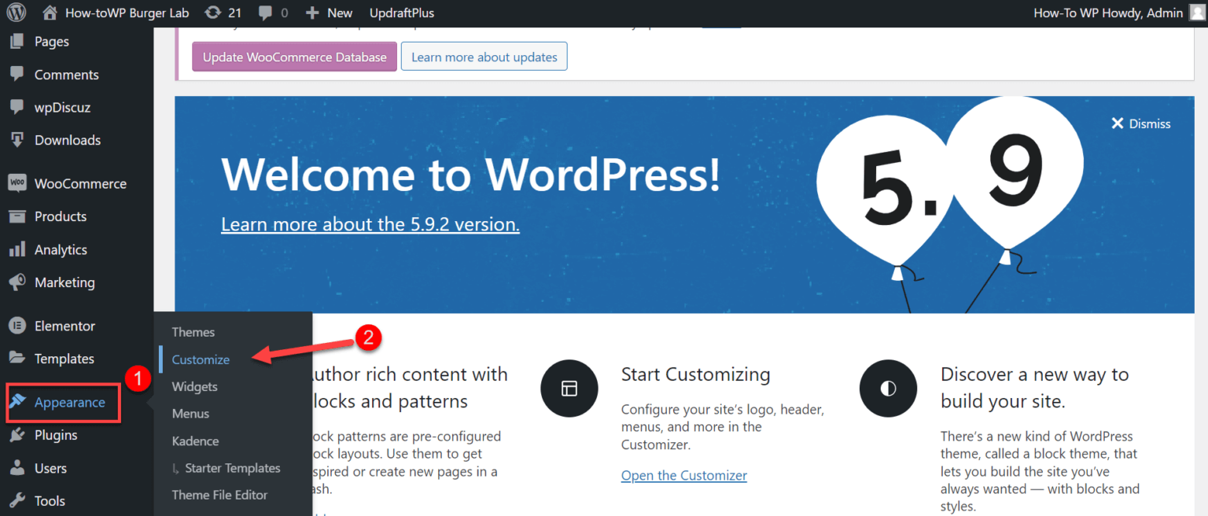Image resolution: width=1208 pixels, height=516 pixels.
Task: Choose Widgets from Appearance submenu
Action: point(194,386)
